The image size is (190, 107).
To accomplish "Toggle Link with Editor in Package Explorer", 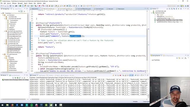I will tap(22, 11).
